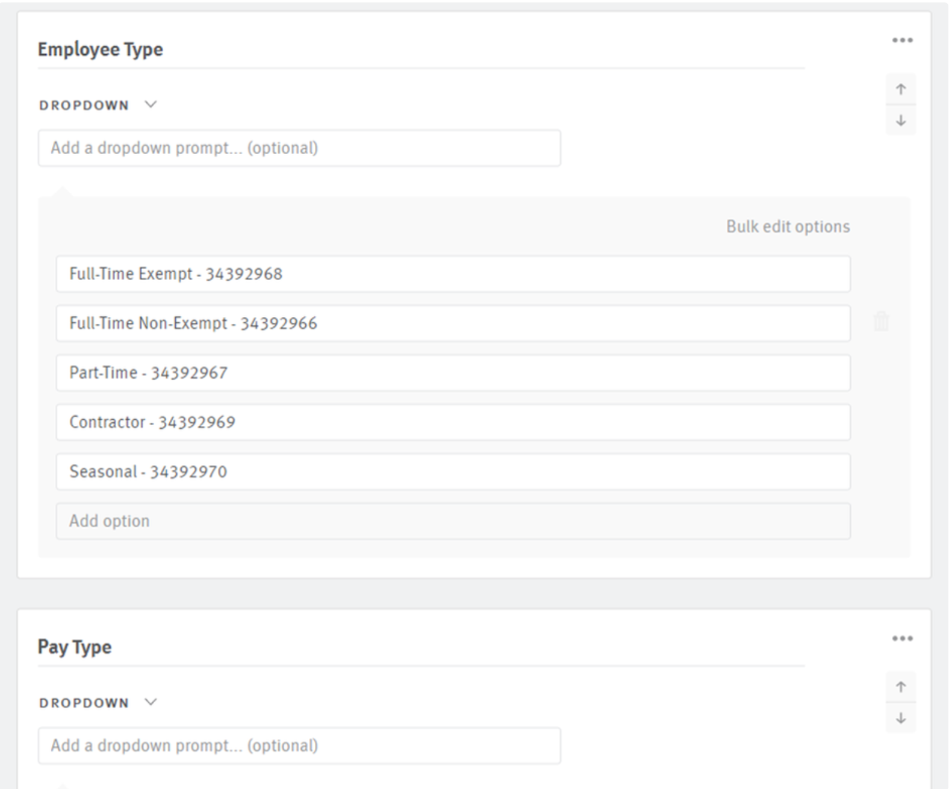Click Employee Type dropdown prompt field
This screenshot has height=789, width=949.
[299, 148]
